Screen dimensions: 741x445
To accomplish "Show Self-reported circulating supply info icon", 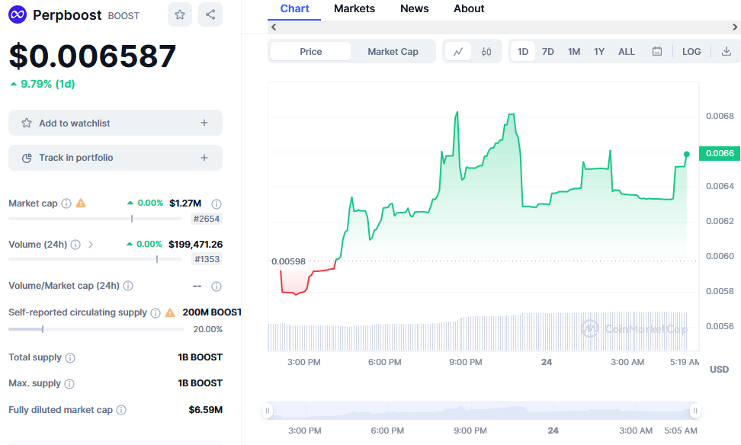I will (156, 312).
